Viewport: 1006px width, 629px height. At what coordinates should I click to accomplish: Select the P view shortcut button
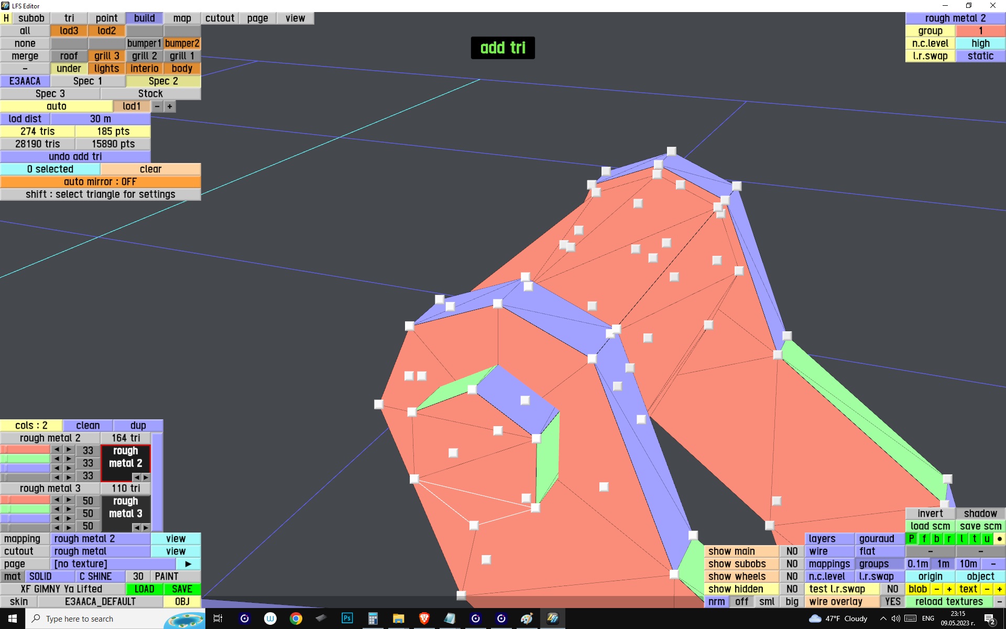911,539
